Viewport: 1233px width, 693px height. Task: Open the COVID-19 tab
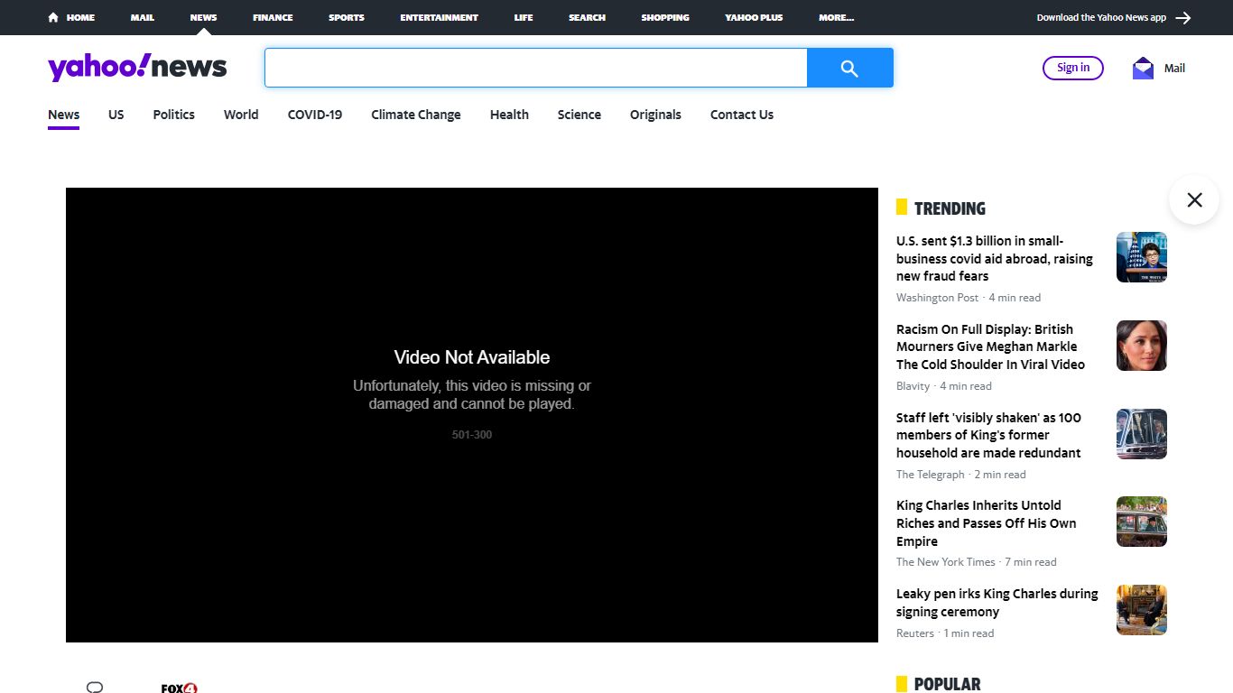[x=315, y=115]
